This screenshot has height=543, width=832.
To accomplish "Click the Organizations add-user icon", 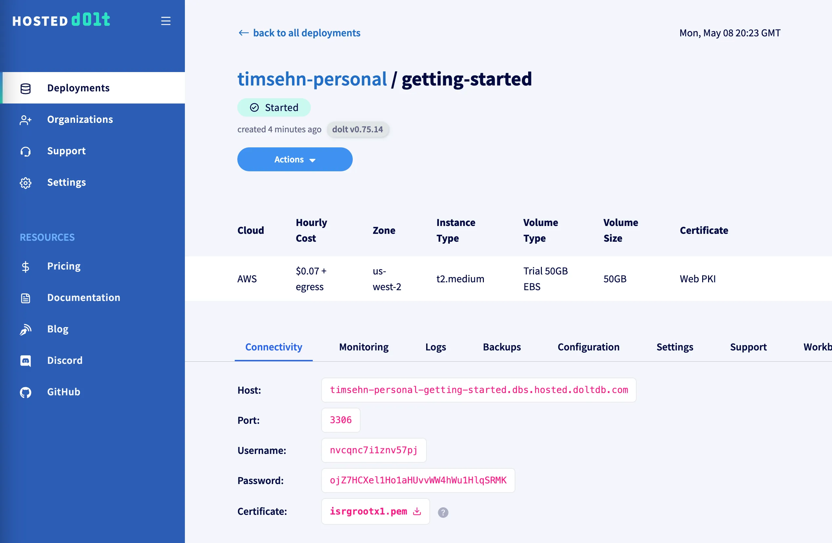I will [x=26, y=120].
